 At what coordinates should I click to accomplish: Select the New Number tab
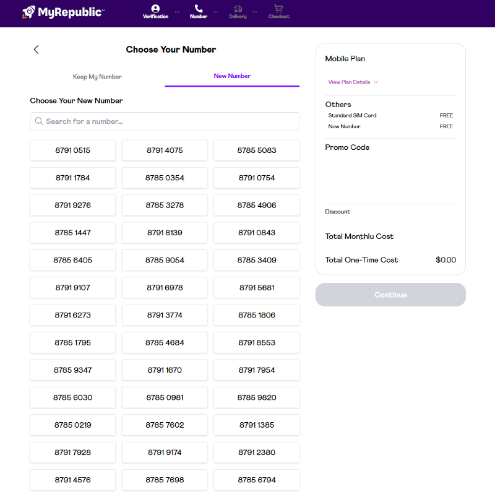pyautogui.click(x=232, y=76)
